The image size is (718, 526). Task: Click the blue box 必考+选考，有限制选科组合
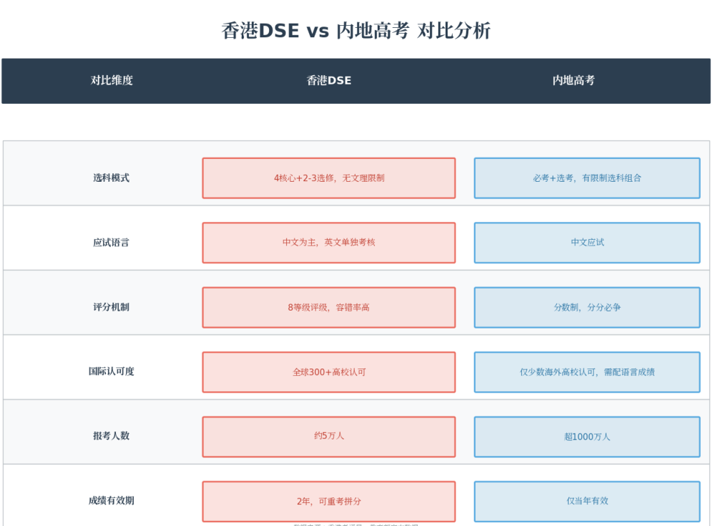[x=587, y=178]
